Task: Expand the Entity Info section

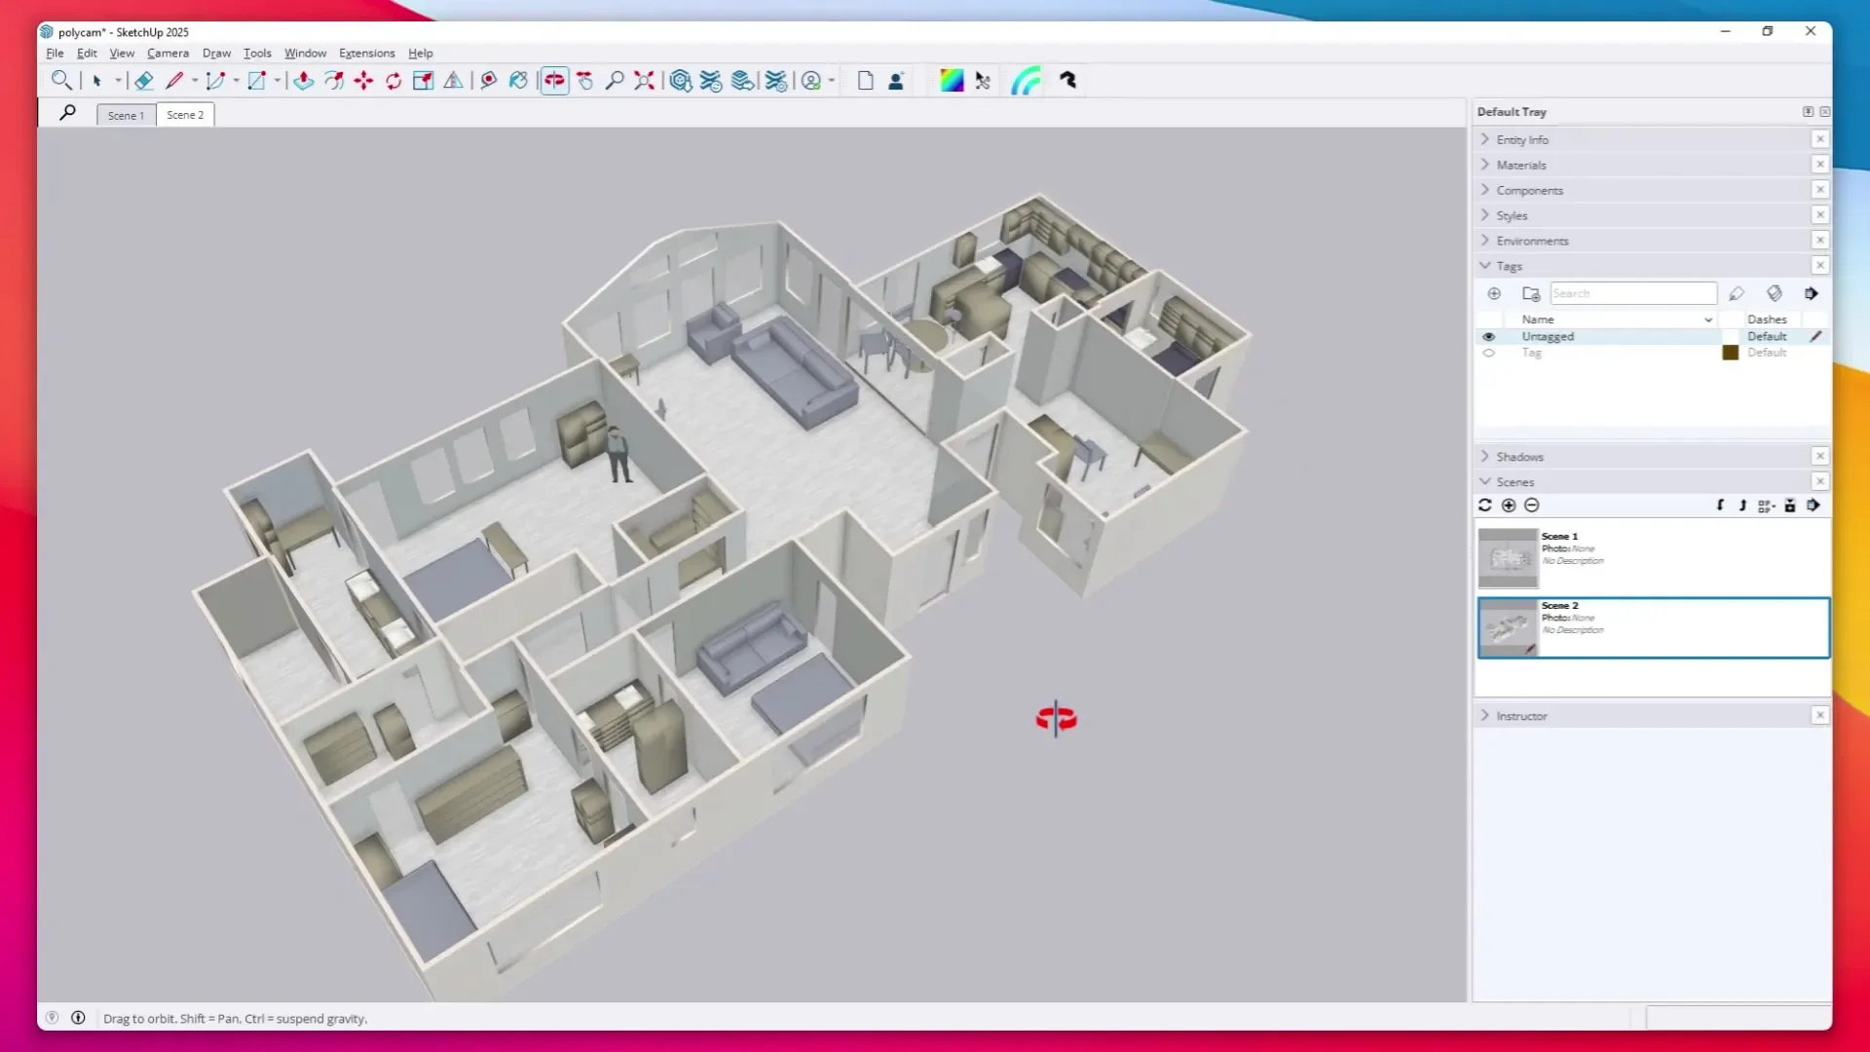Action: [x=1484, y=139]
